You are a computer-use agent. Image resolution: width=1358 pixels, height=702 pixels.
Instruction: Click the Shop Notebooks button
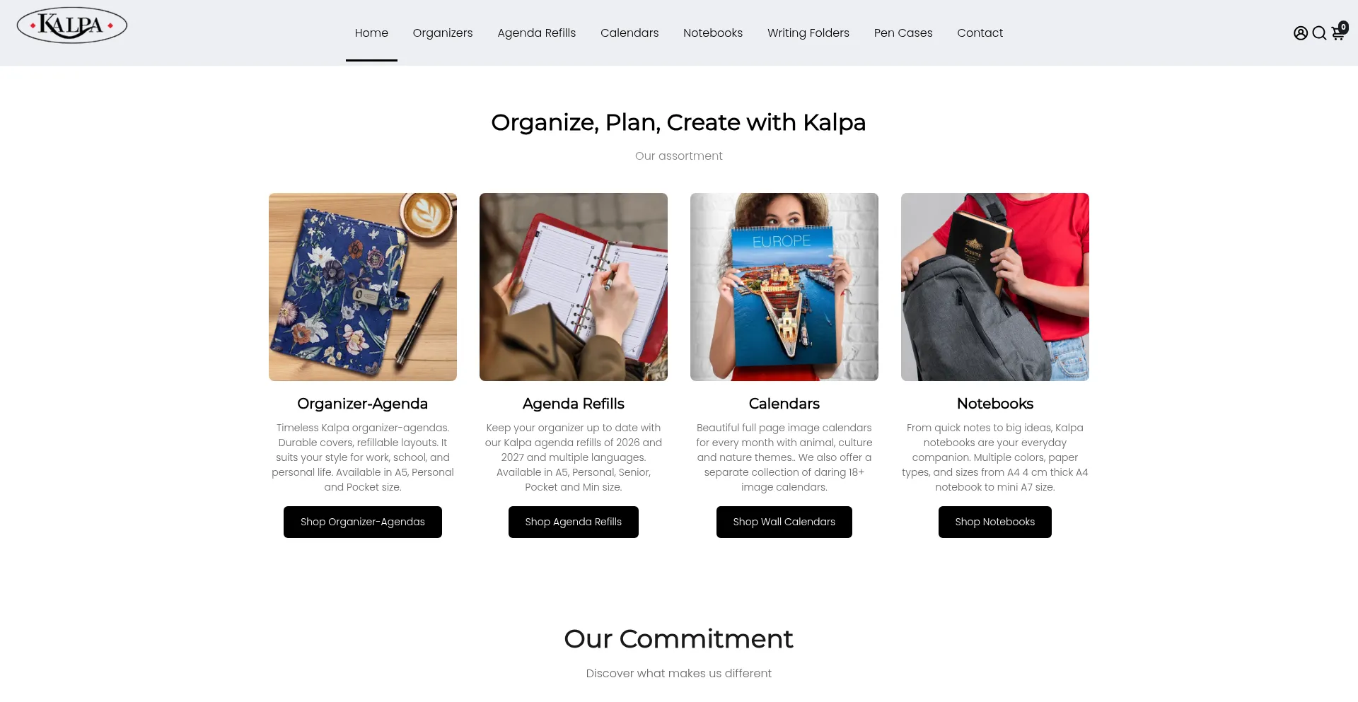[994, 522]
